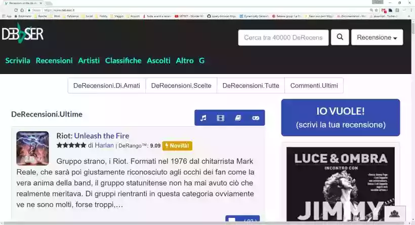Image resolution: width=415 pixels, height=225 pixels.
Task: Open the DeRecensioni.Di.Amati tab
Action: coord(107,86)
